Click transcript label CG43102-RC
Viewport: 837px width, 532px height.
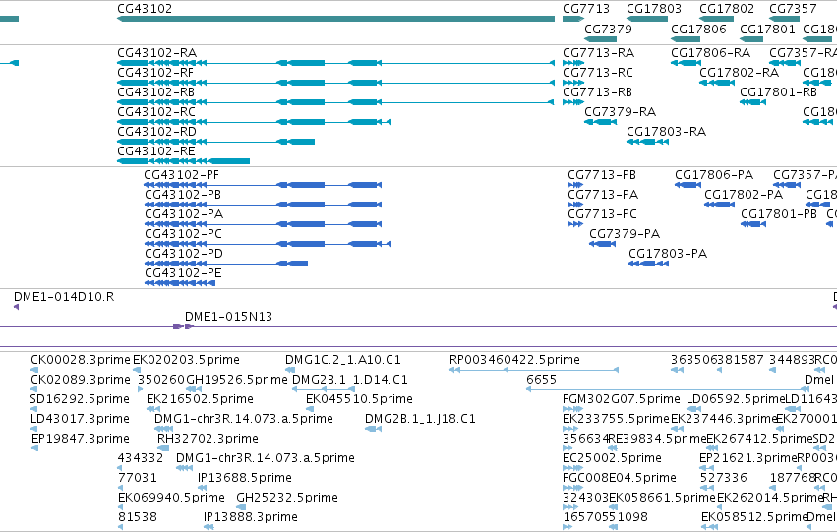tap(156, 112)
